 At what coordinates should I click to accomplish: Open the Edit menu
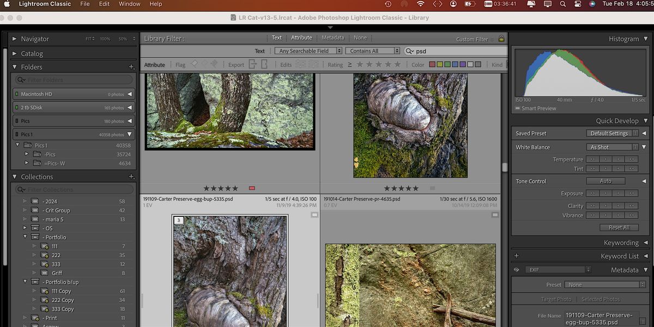[x=104, y=4]
